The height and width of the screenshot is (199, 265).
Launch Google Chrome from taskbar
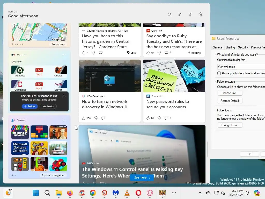(93, 193)
